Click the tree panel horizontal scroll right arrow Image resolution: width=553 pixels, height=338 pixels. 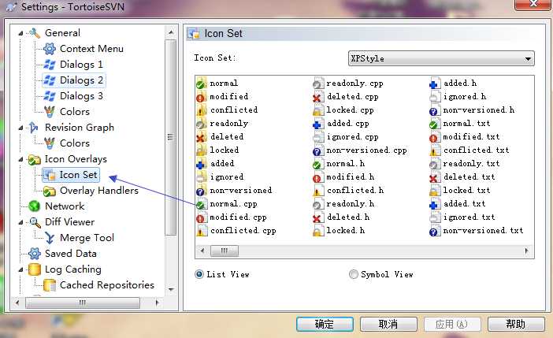pyautogui.click(x=157, y=303)
